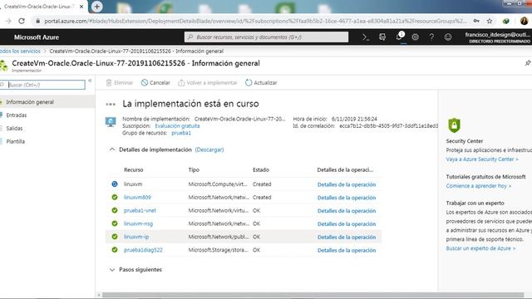
Task: Click the Cancelar toolbar button
Action: 155,83
